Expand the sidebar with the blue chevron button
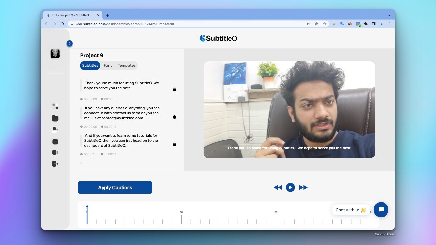This screenshot has width=436, height=245. coord(70,43)
